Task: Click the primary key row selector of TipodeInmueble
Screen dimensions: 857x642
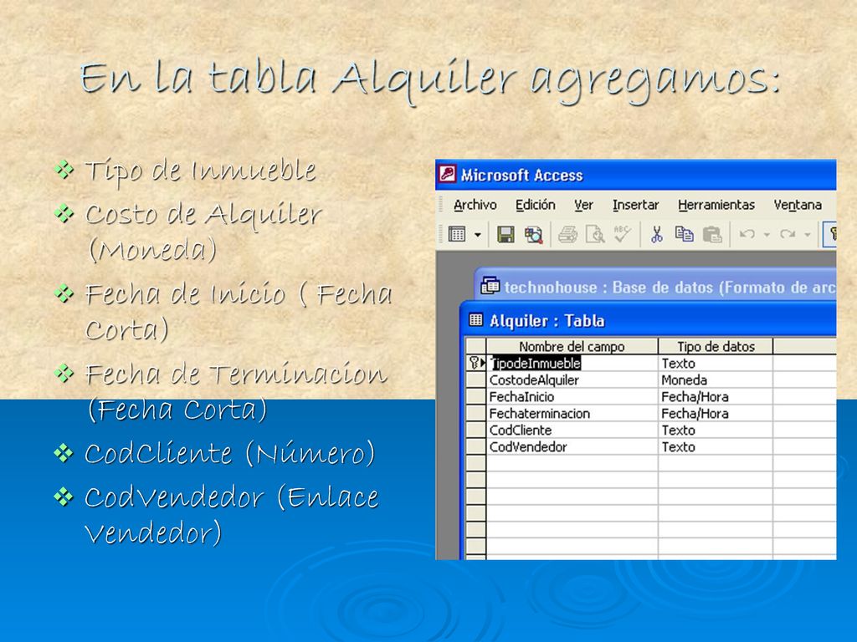Action: click(476, 363)
